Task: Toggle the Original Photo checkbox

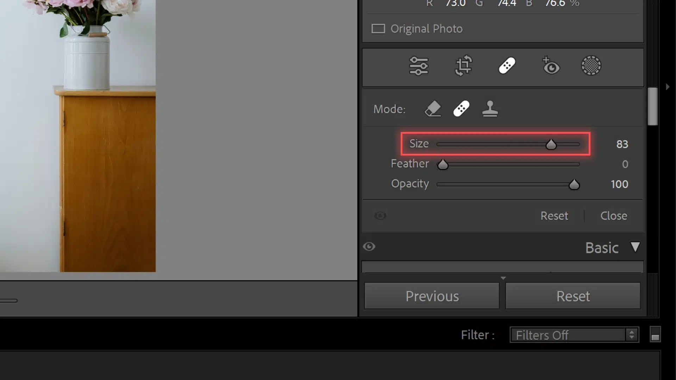Action: tap(378, 28)
